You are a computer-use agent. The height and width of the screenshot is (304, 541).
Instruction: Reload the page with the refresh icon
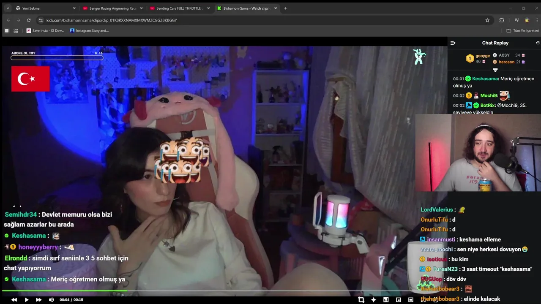pyautogui.click(x=29, y=20)
